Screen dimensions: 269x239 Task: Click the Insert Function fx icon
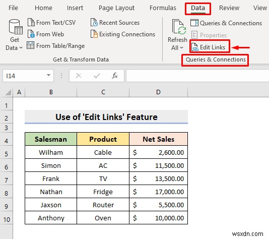(115, 76)
